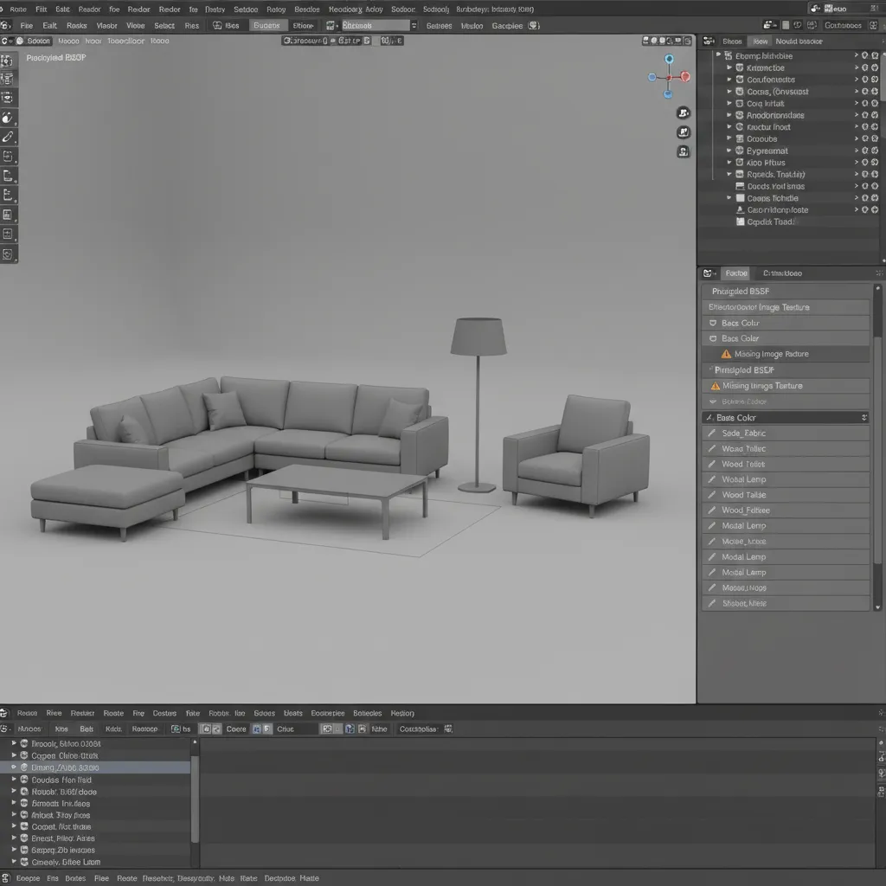Select the topmost tool in the left toolbar
Screen dimensions: 886x886
[10, 61]
